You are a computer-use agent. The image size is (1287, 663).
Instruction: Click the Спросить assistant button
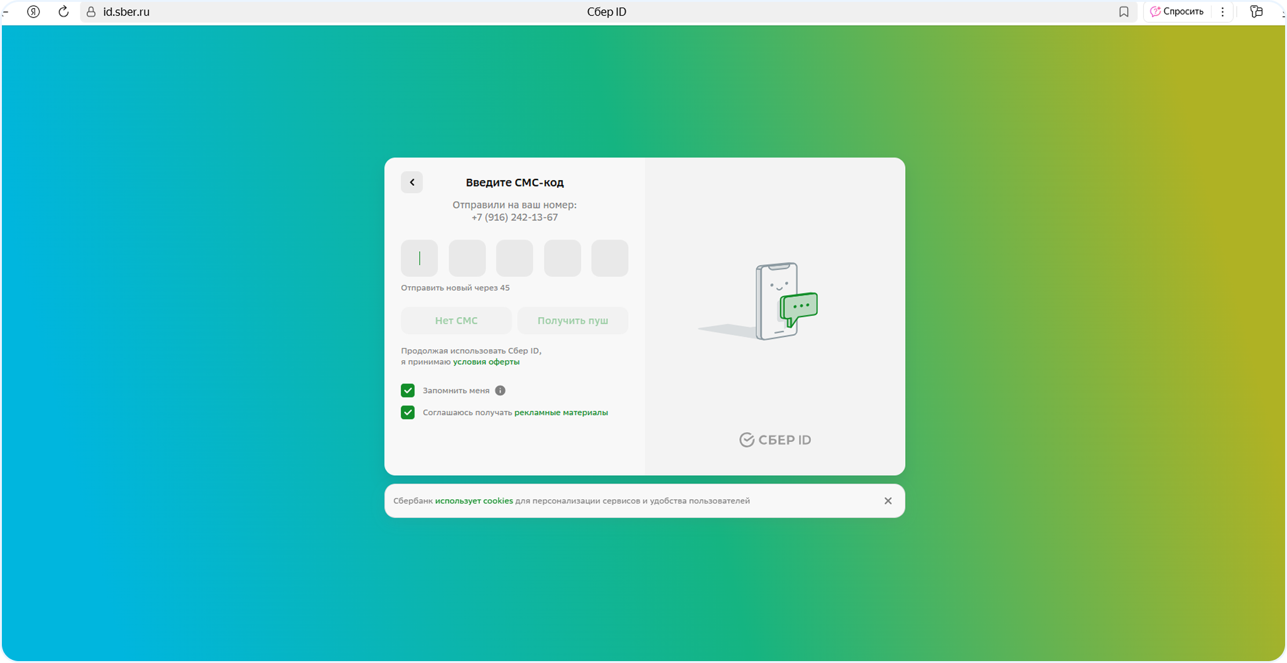pos(1176,11)
